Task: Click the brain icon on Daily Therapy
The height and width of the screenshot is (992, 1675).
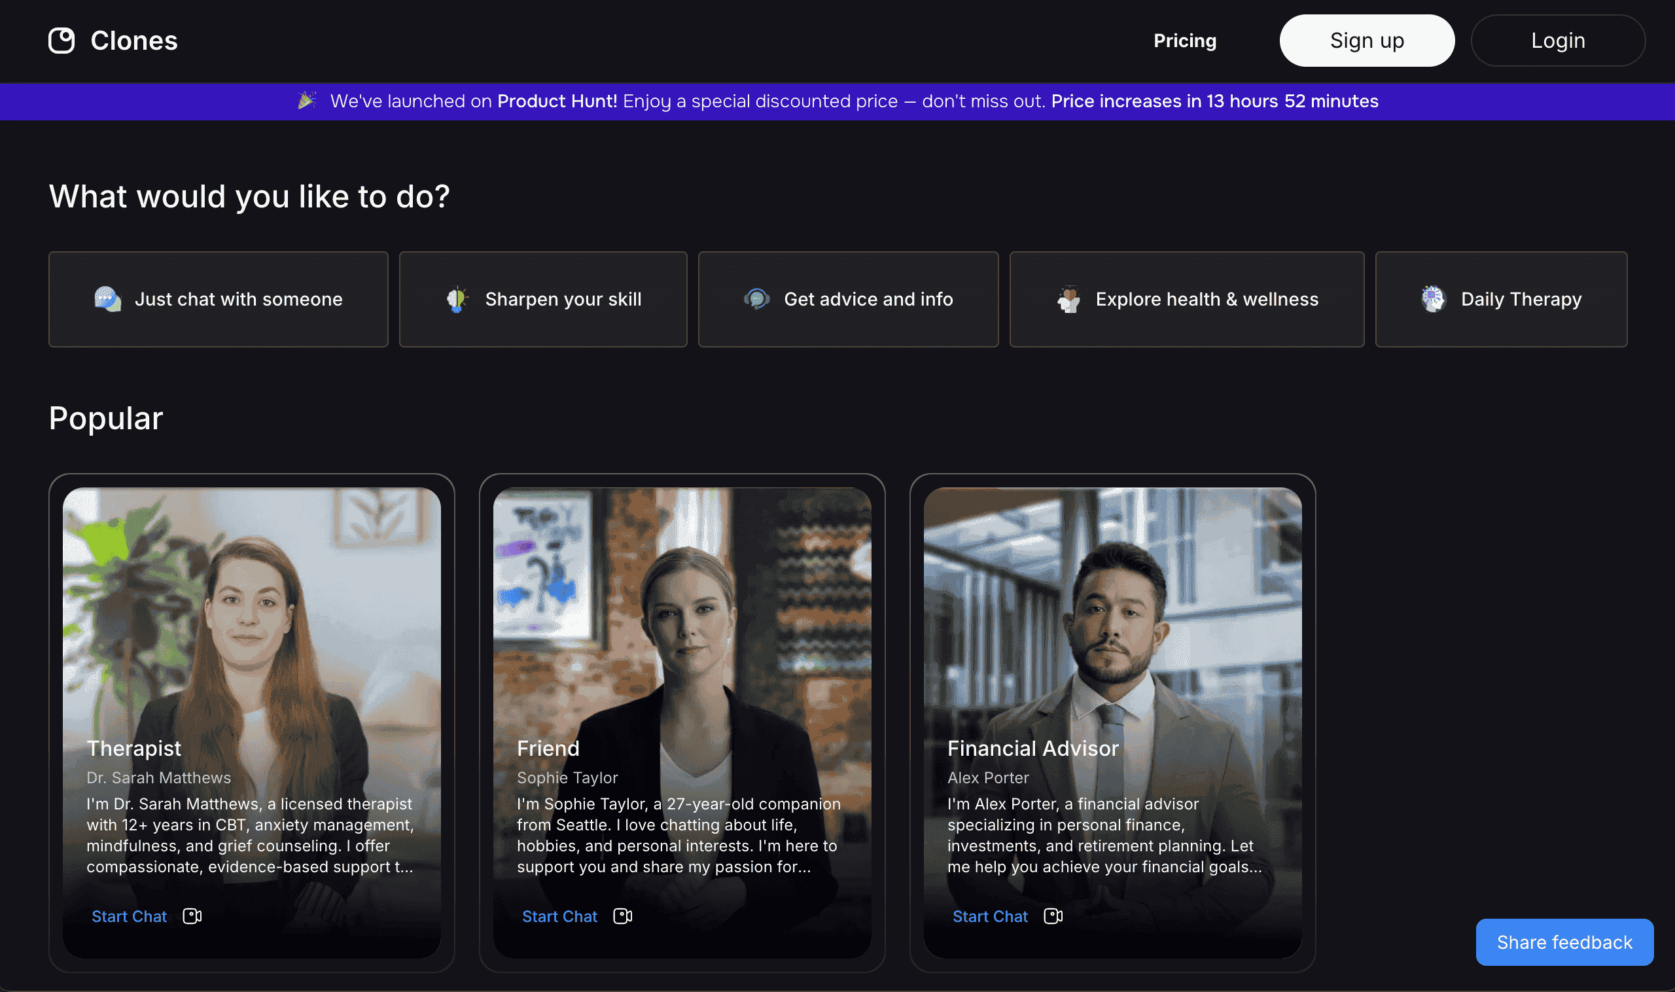Action: pyautogui.click(x=1433, y=299)
